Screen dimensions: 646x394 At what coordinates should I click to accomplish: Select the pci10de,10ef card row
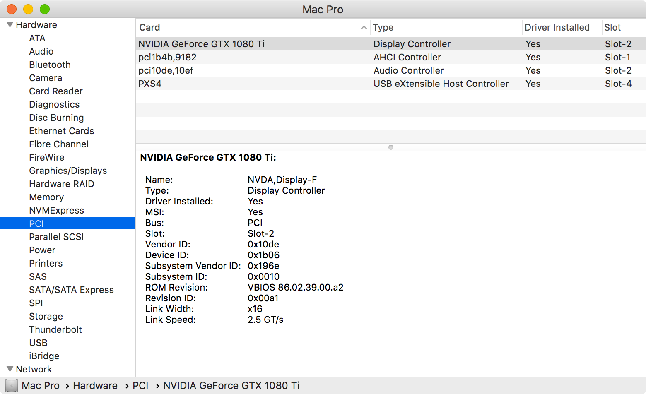coord(391,70)
